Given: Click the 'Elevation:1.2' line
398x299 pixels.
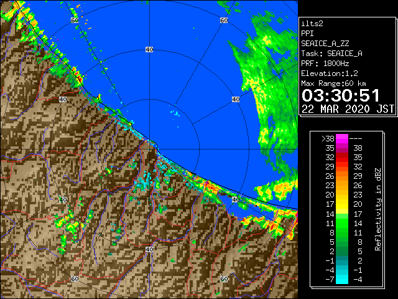Looking at the screenshot, I should click(x=330, y=74).
